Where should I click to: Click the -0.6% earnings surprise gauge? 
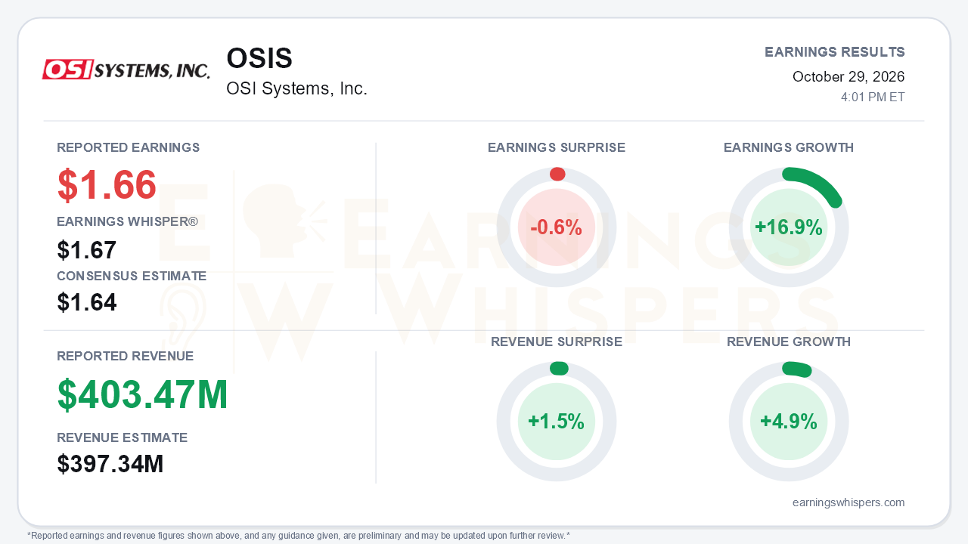[x=557, y=227]
